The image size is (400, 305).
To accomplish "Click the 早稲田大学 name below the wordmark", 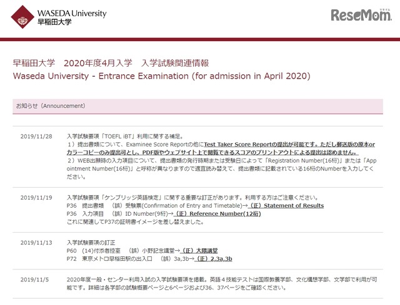I will click(56, 23).
